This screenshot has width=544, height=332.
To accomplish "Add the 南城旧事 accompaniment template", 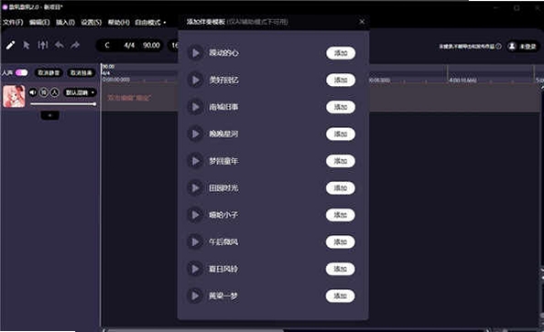I will (x=341, y=107).
